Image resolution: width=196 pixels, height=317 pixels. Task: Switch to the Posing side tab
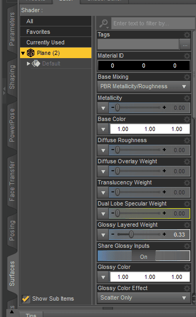point(12,230)
